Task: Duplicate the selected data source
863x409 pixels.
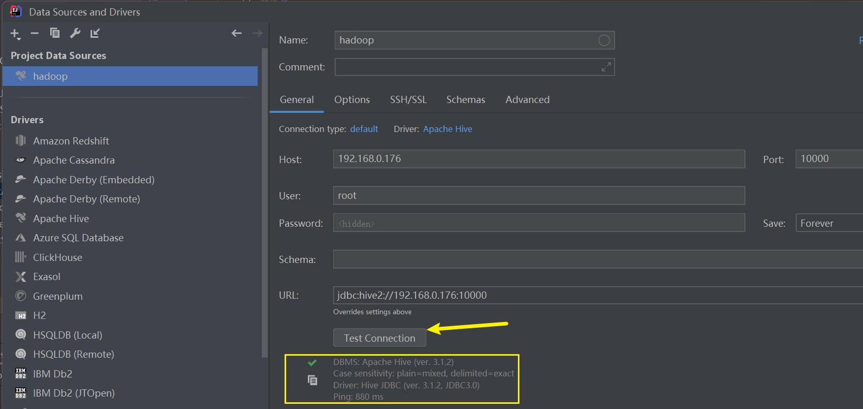Action: click(54, 33)
